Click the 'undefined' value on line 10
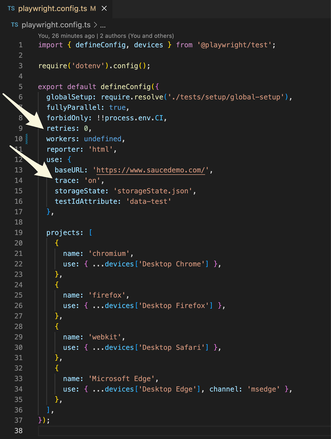This screenshot has height=439, width=331. (103, 139)
